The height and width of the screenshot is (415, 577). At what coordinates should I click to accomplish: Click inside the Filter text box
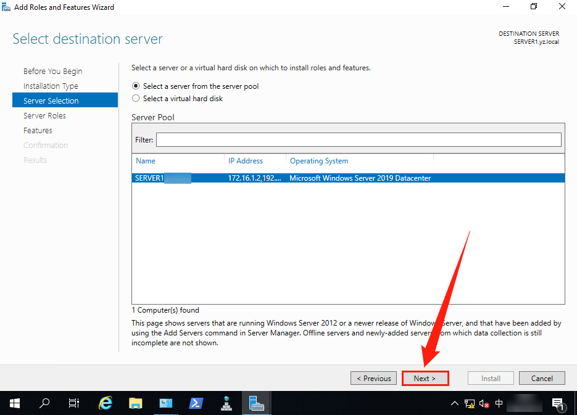pos(359,140)
